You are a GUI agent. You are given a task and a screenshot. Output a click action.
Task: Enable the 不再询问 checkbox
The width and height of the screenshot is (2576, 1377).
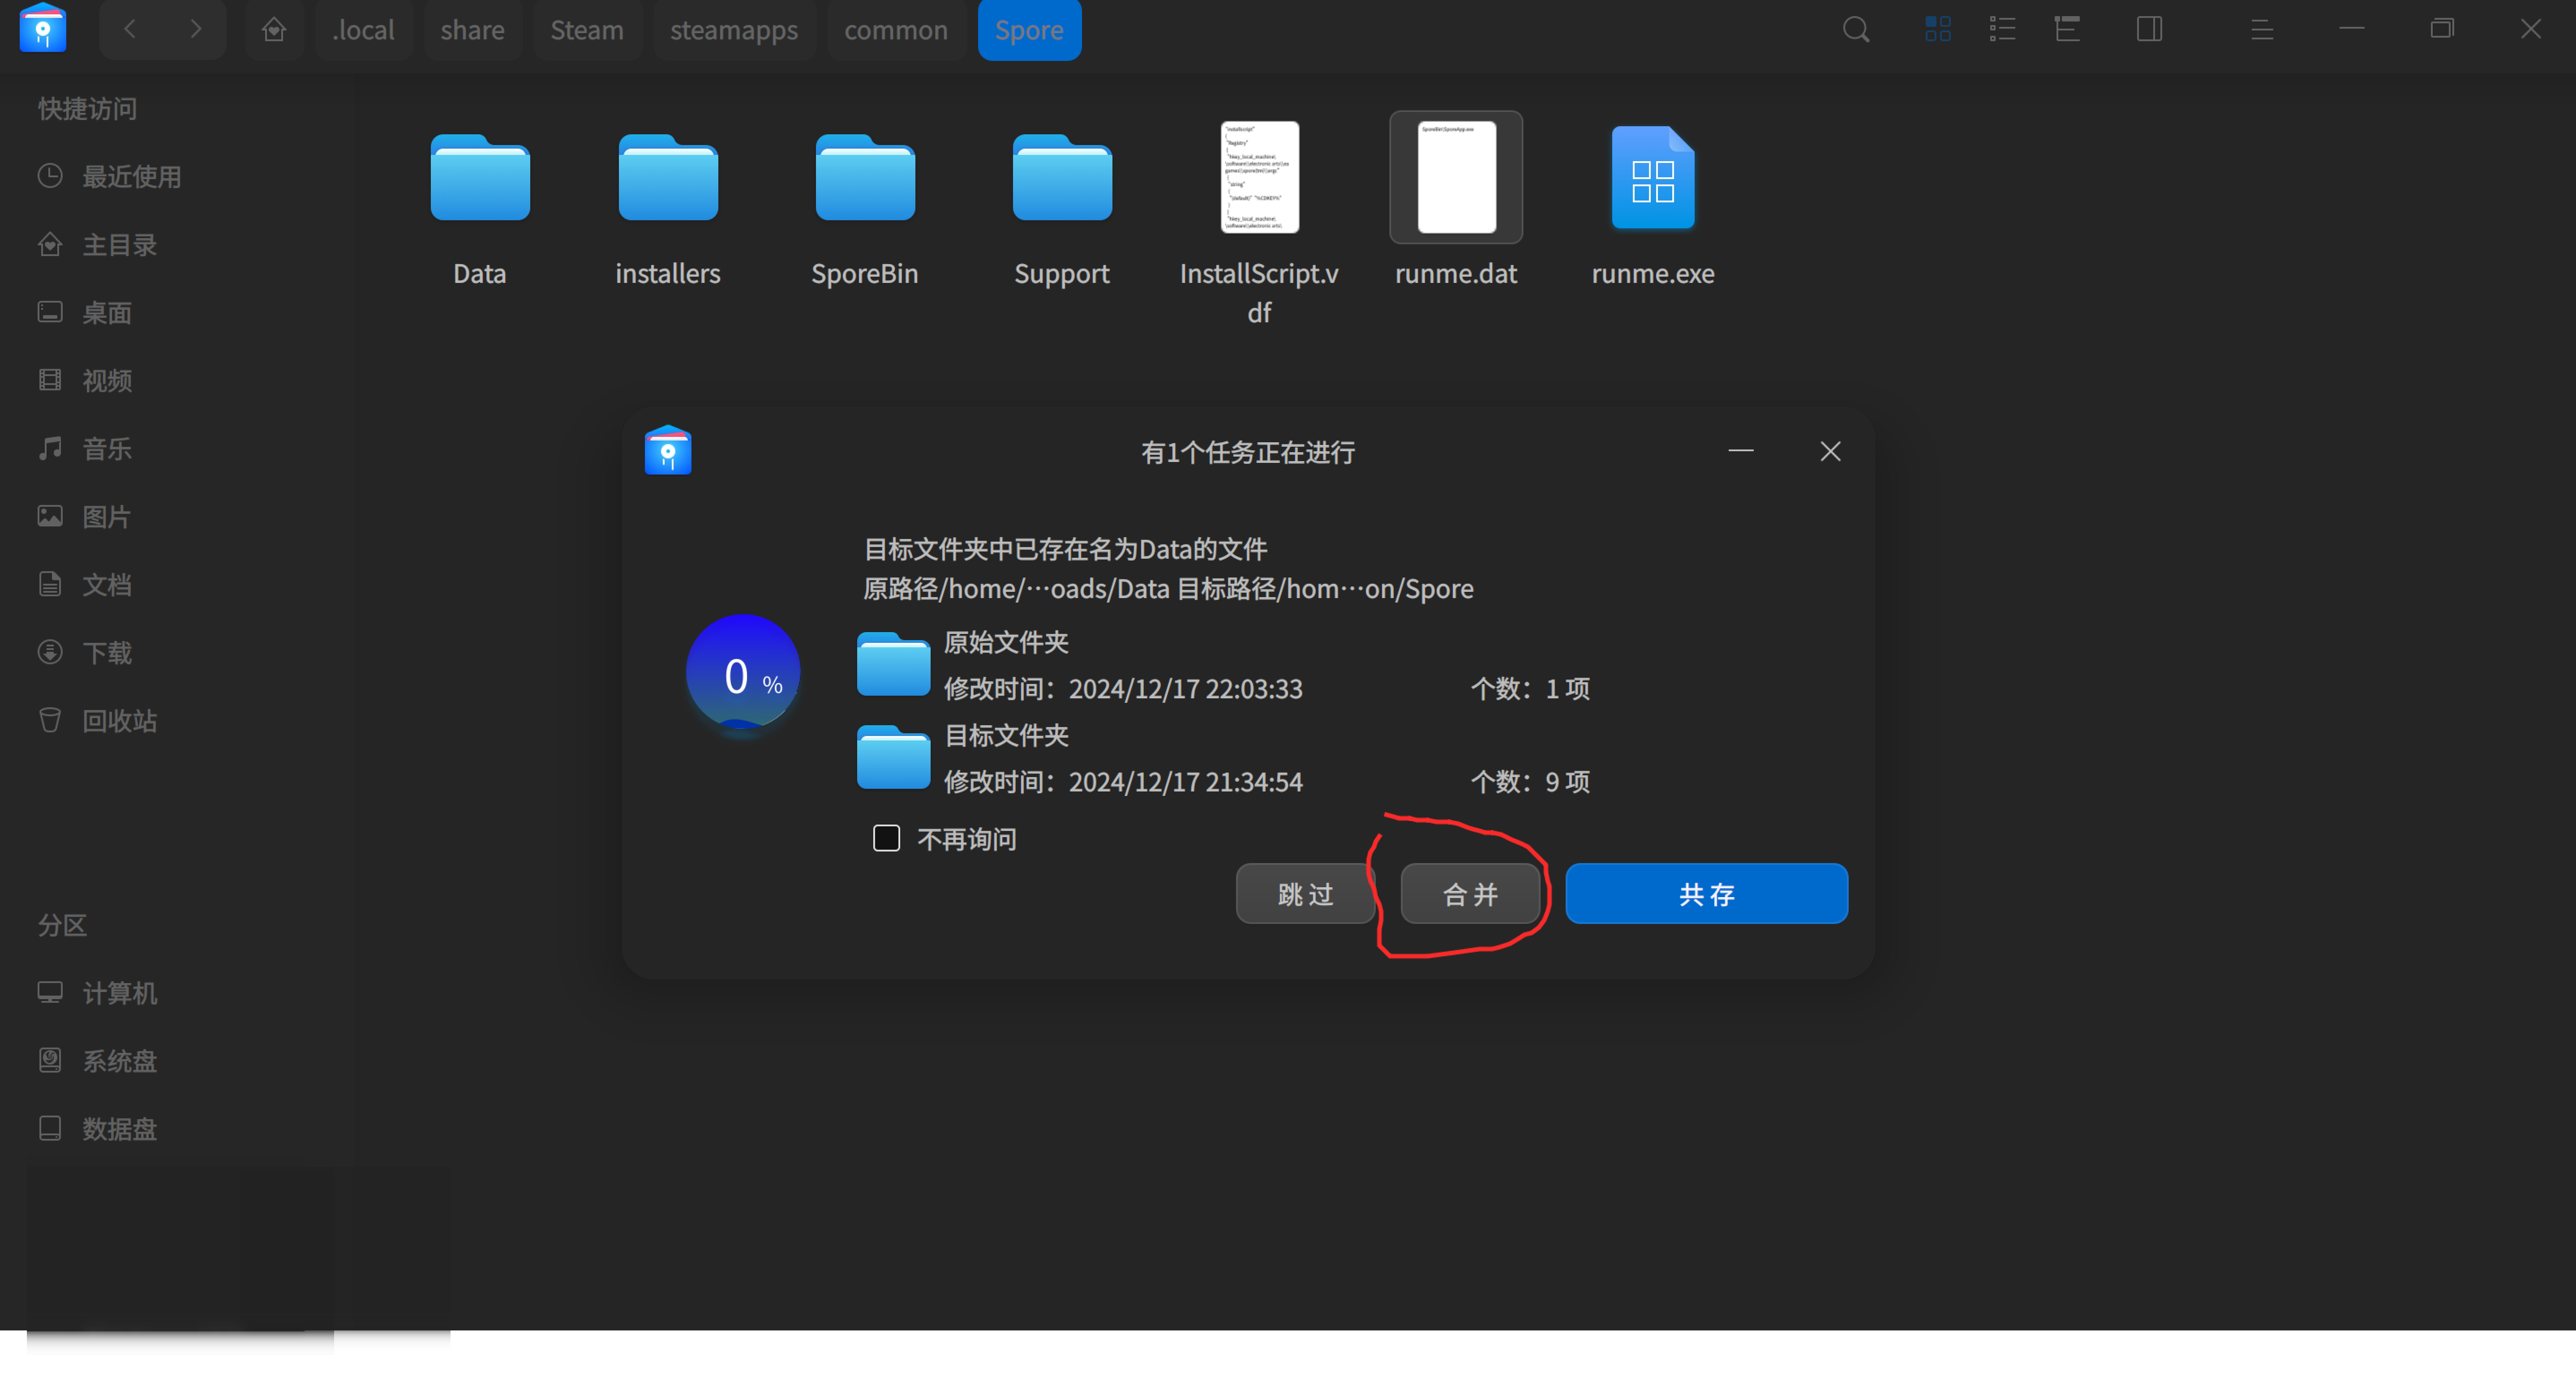click(x=886, y=838)
